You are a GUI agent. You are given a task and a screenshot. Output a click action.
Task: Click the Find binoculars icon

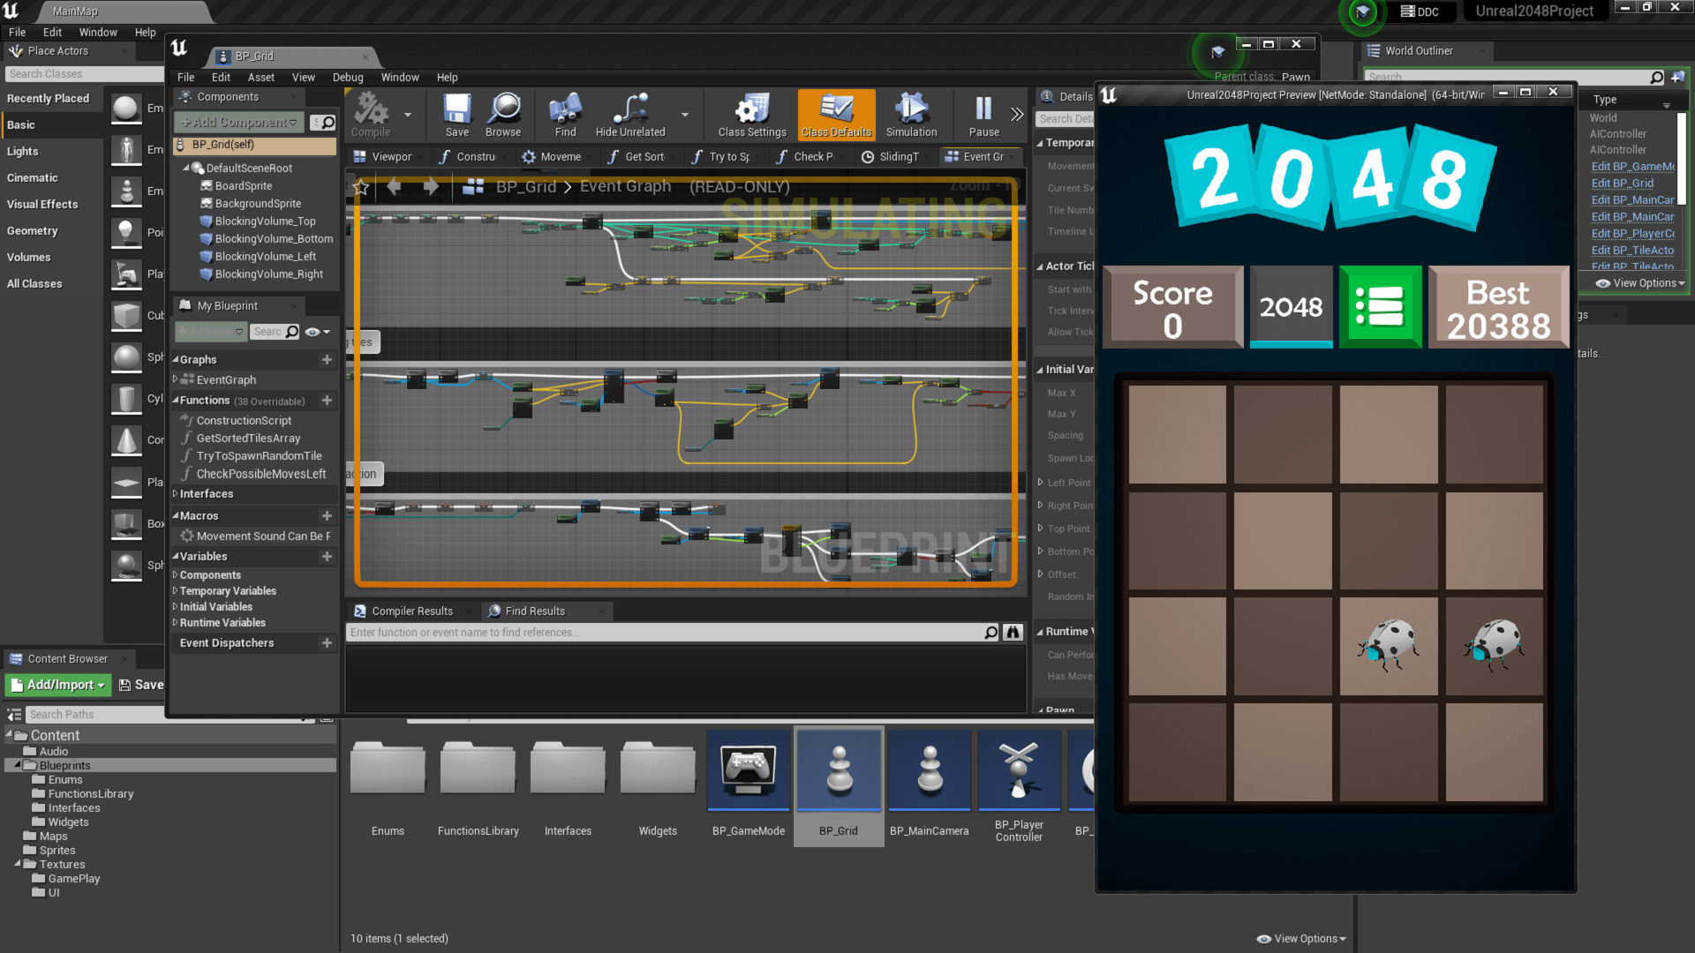565,115
